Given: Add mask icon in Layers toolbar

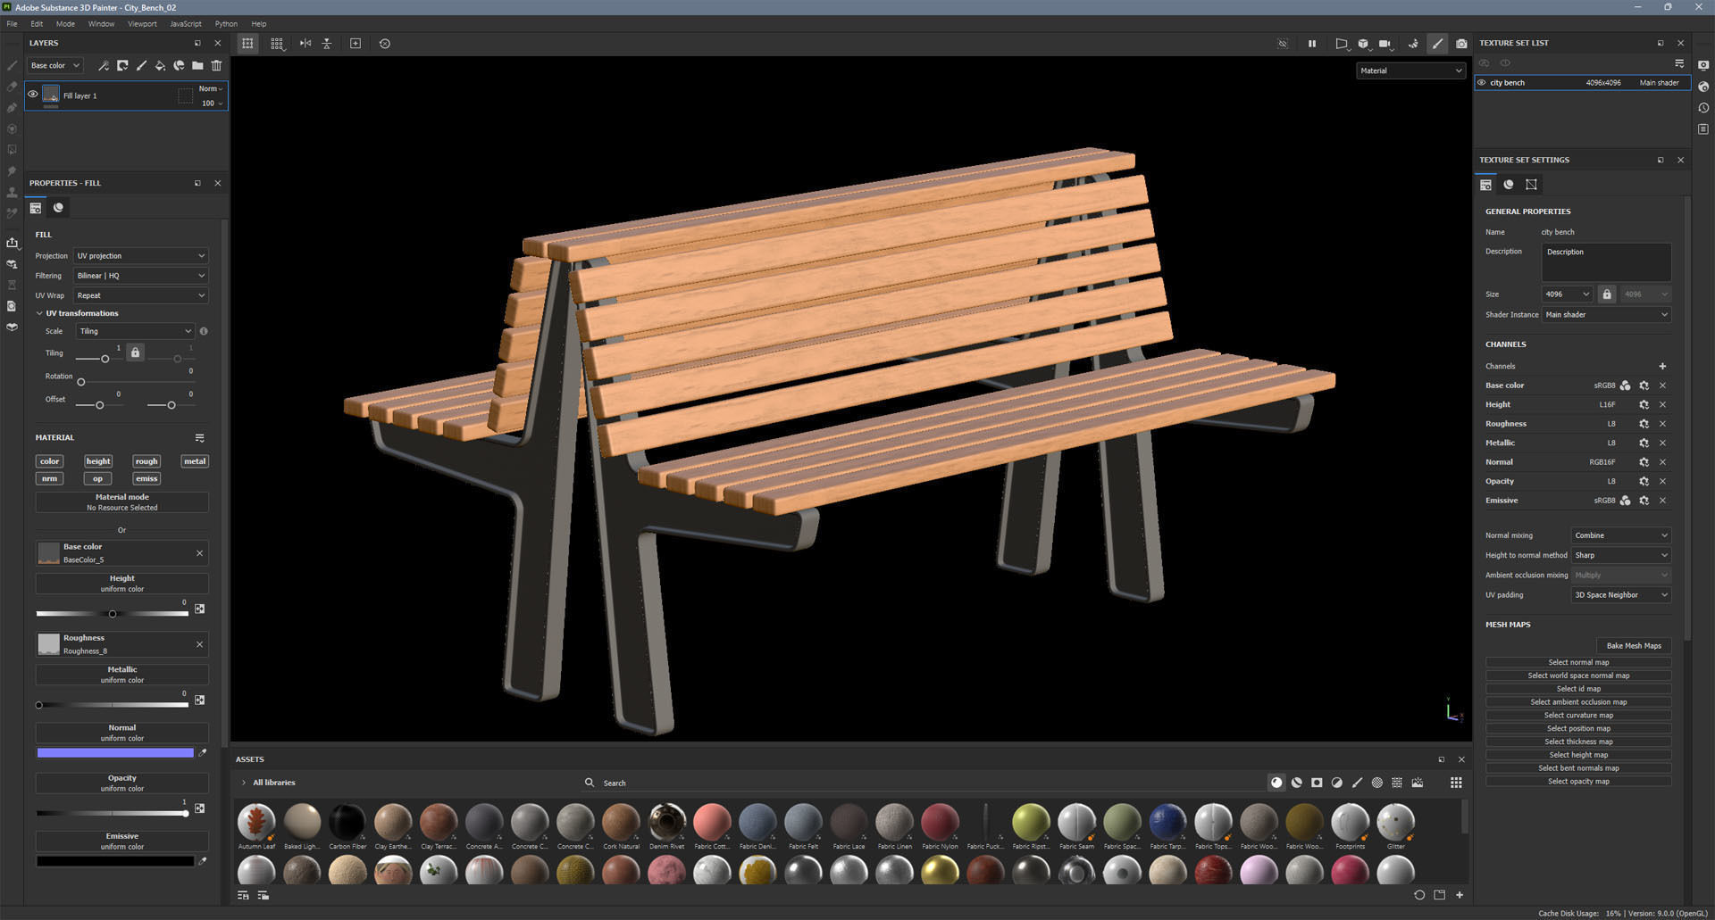Looking at the screenshot, I should click(x=122, y=65).
